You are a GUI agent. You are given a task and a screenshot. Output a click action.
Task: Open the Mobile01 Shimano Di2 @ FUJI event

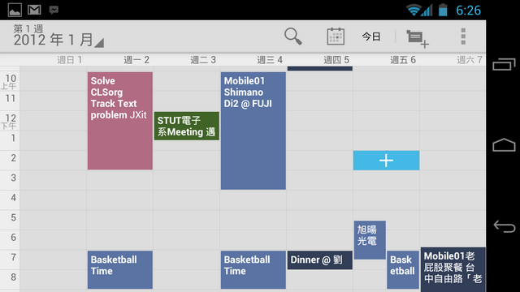click(x=253, y=131)
